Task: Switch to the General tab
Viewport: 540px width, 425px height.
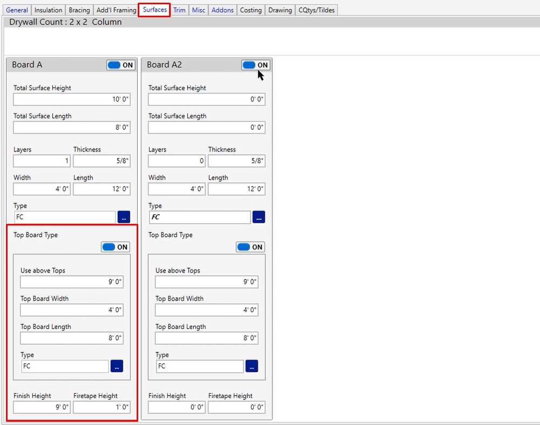Action: click(x=17, y=10)
